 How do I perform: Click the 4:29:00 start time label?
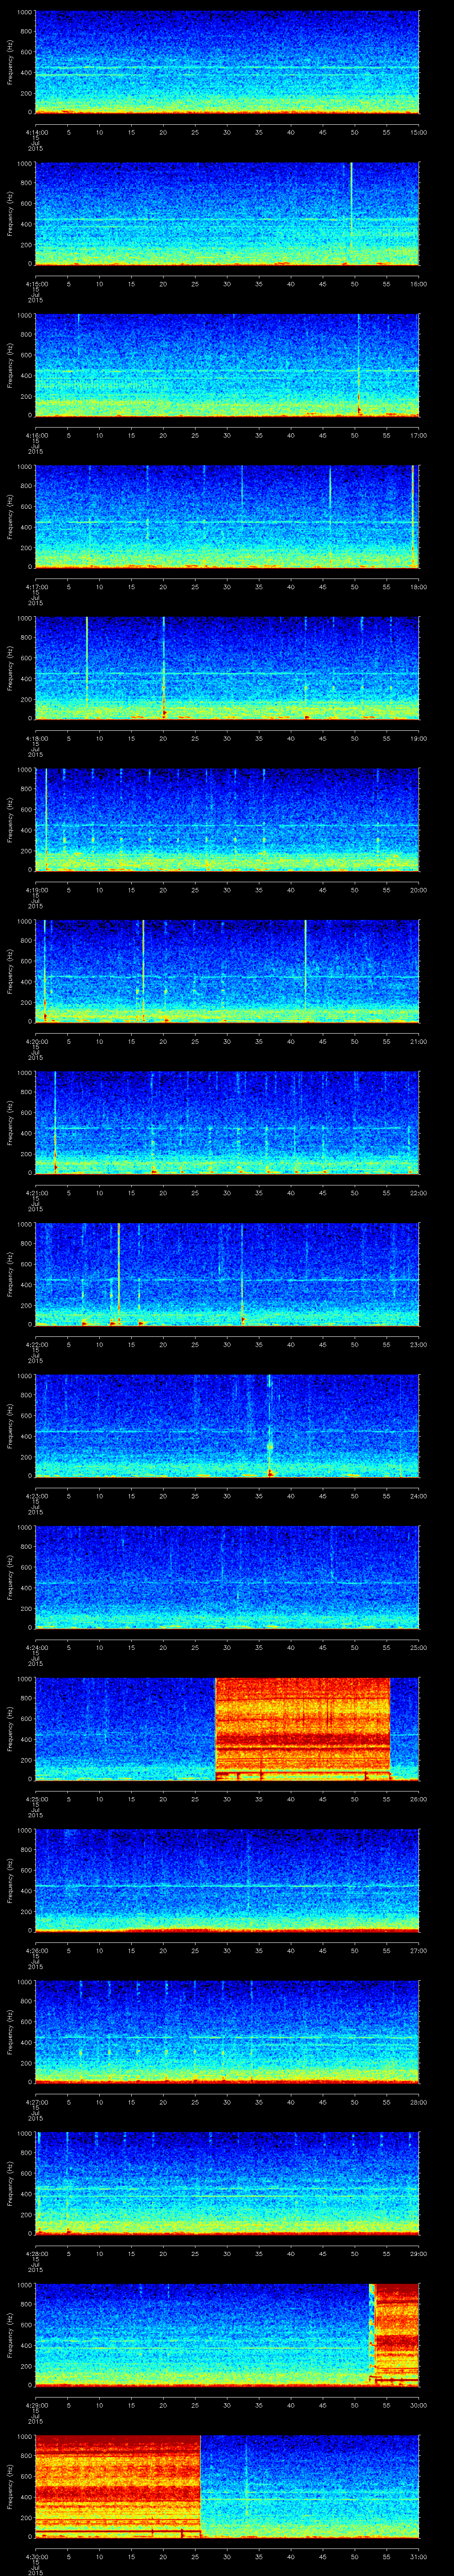pyautogui.click(x=36, y=2405)
